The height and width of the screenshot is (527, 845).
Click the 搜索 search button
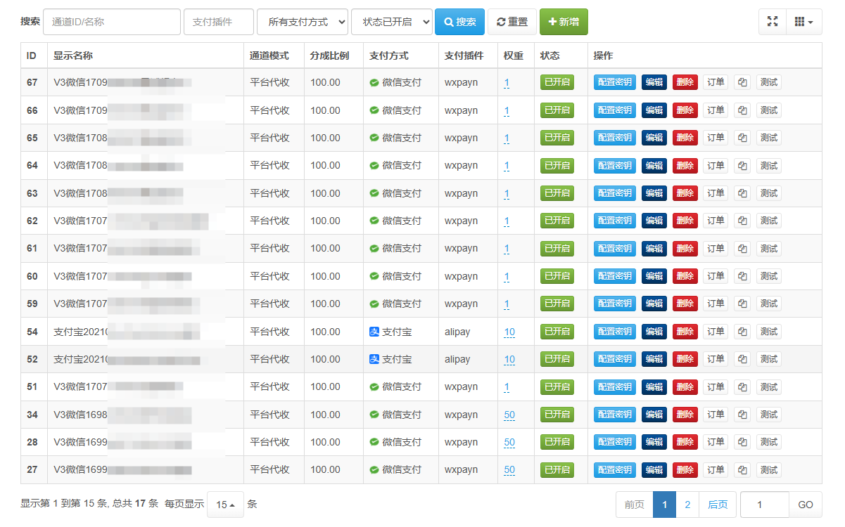[x=459, y=22]
